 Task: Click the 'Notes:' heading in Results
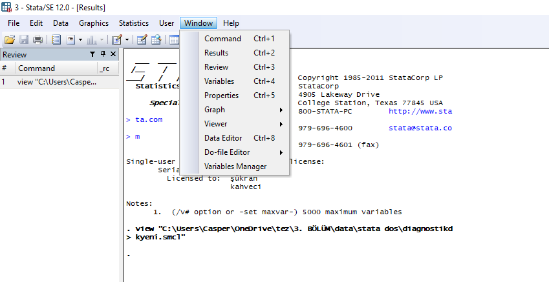pyautogui.click(x=139, y=204)
